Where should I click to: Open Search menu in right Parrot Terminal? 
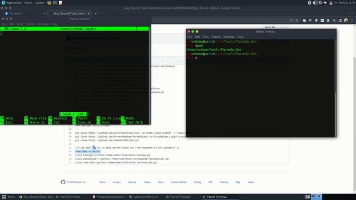(216, 37)
